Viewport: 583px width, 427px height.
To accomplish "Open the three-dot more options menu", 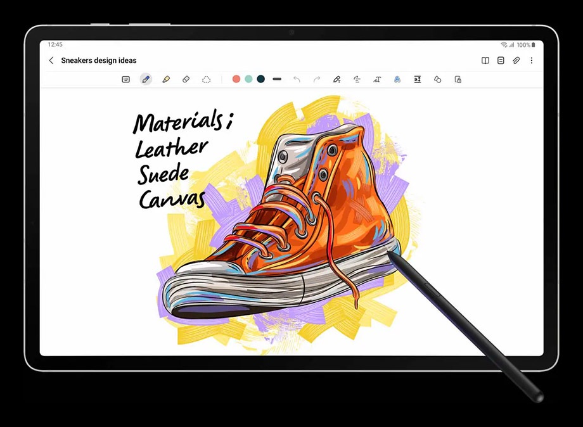I will 531,61.
